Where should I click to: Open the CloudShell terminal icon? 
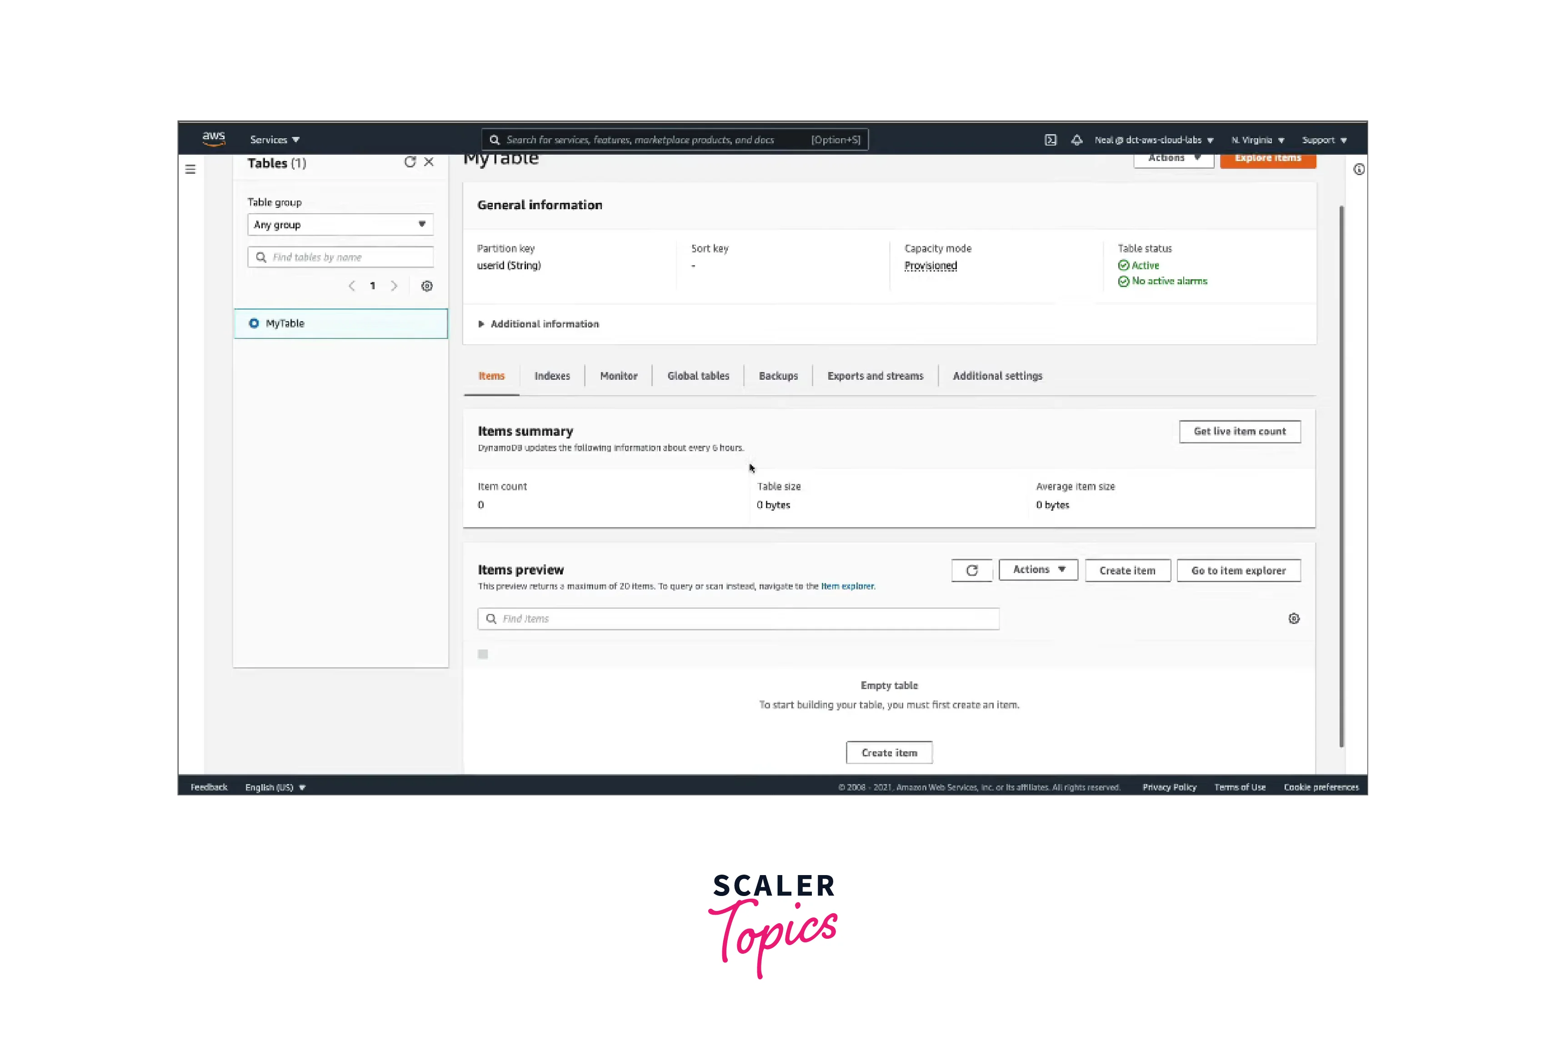[1051, 140]
